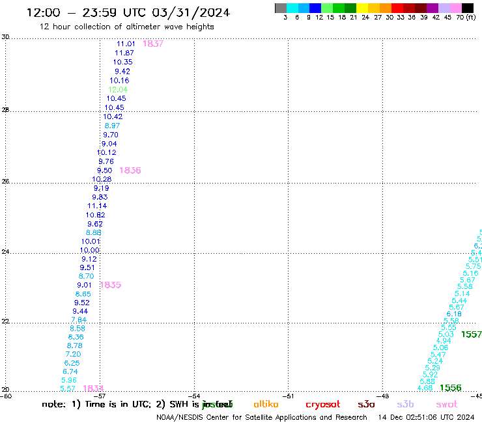Select the purple legend swatch before 42
Screen dimensions: 482x423
click(x=432, y=8)
